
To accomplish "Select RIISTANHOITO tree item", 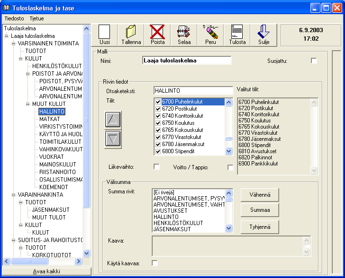I will click(x=57, y=172).
